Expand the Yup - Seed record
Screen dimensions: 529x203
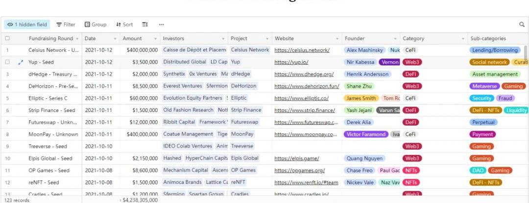click(x=21, y=63)
